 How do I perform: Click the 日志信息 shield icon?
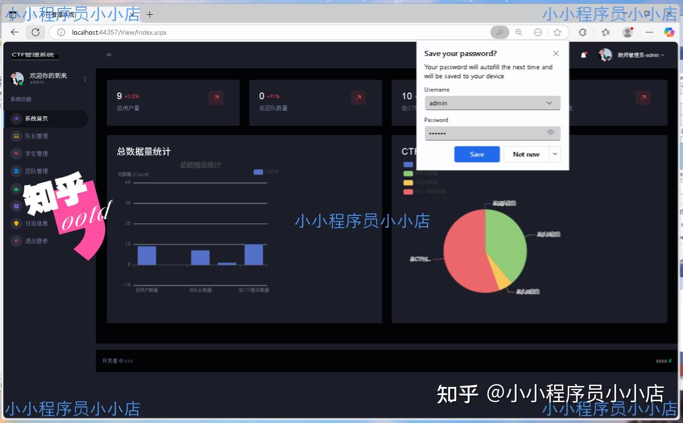click(x=16, y=223)
